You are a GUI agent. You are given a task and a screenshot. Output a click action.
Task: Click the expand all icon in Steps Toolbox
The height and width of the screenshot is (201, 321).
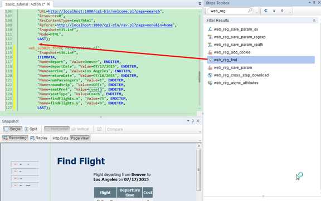(282, 11)
